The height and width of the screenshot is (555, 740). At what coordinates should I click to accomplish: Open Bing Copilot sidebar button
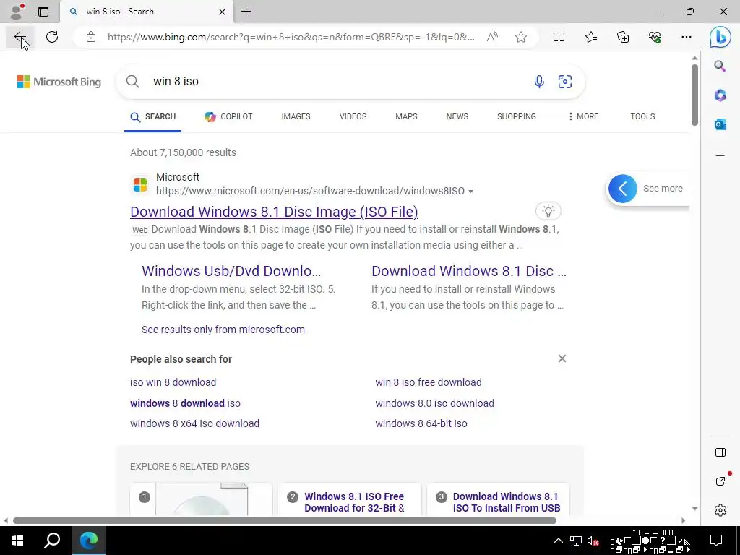click(720, 38)
